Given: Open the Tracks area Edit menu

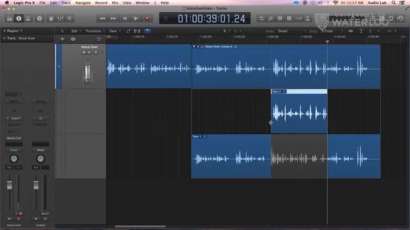Looking at the screenshot, I should (76, 31).
